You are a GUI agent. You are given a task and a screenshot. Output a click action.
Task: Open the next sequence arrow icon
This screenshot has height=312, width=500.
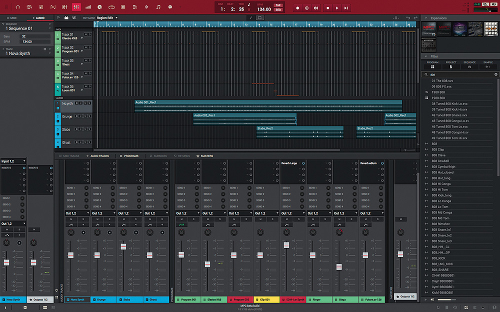coord(146,7)
